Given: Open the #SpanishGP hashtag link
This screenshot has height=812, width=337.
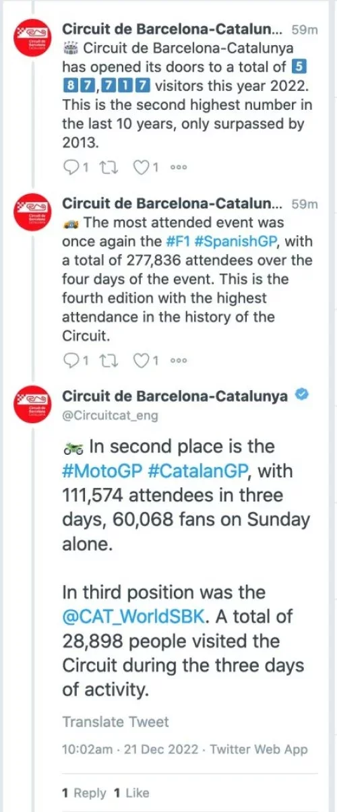Looking at the screenshot, I should click(227, 242).
